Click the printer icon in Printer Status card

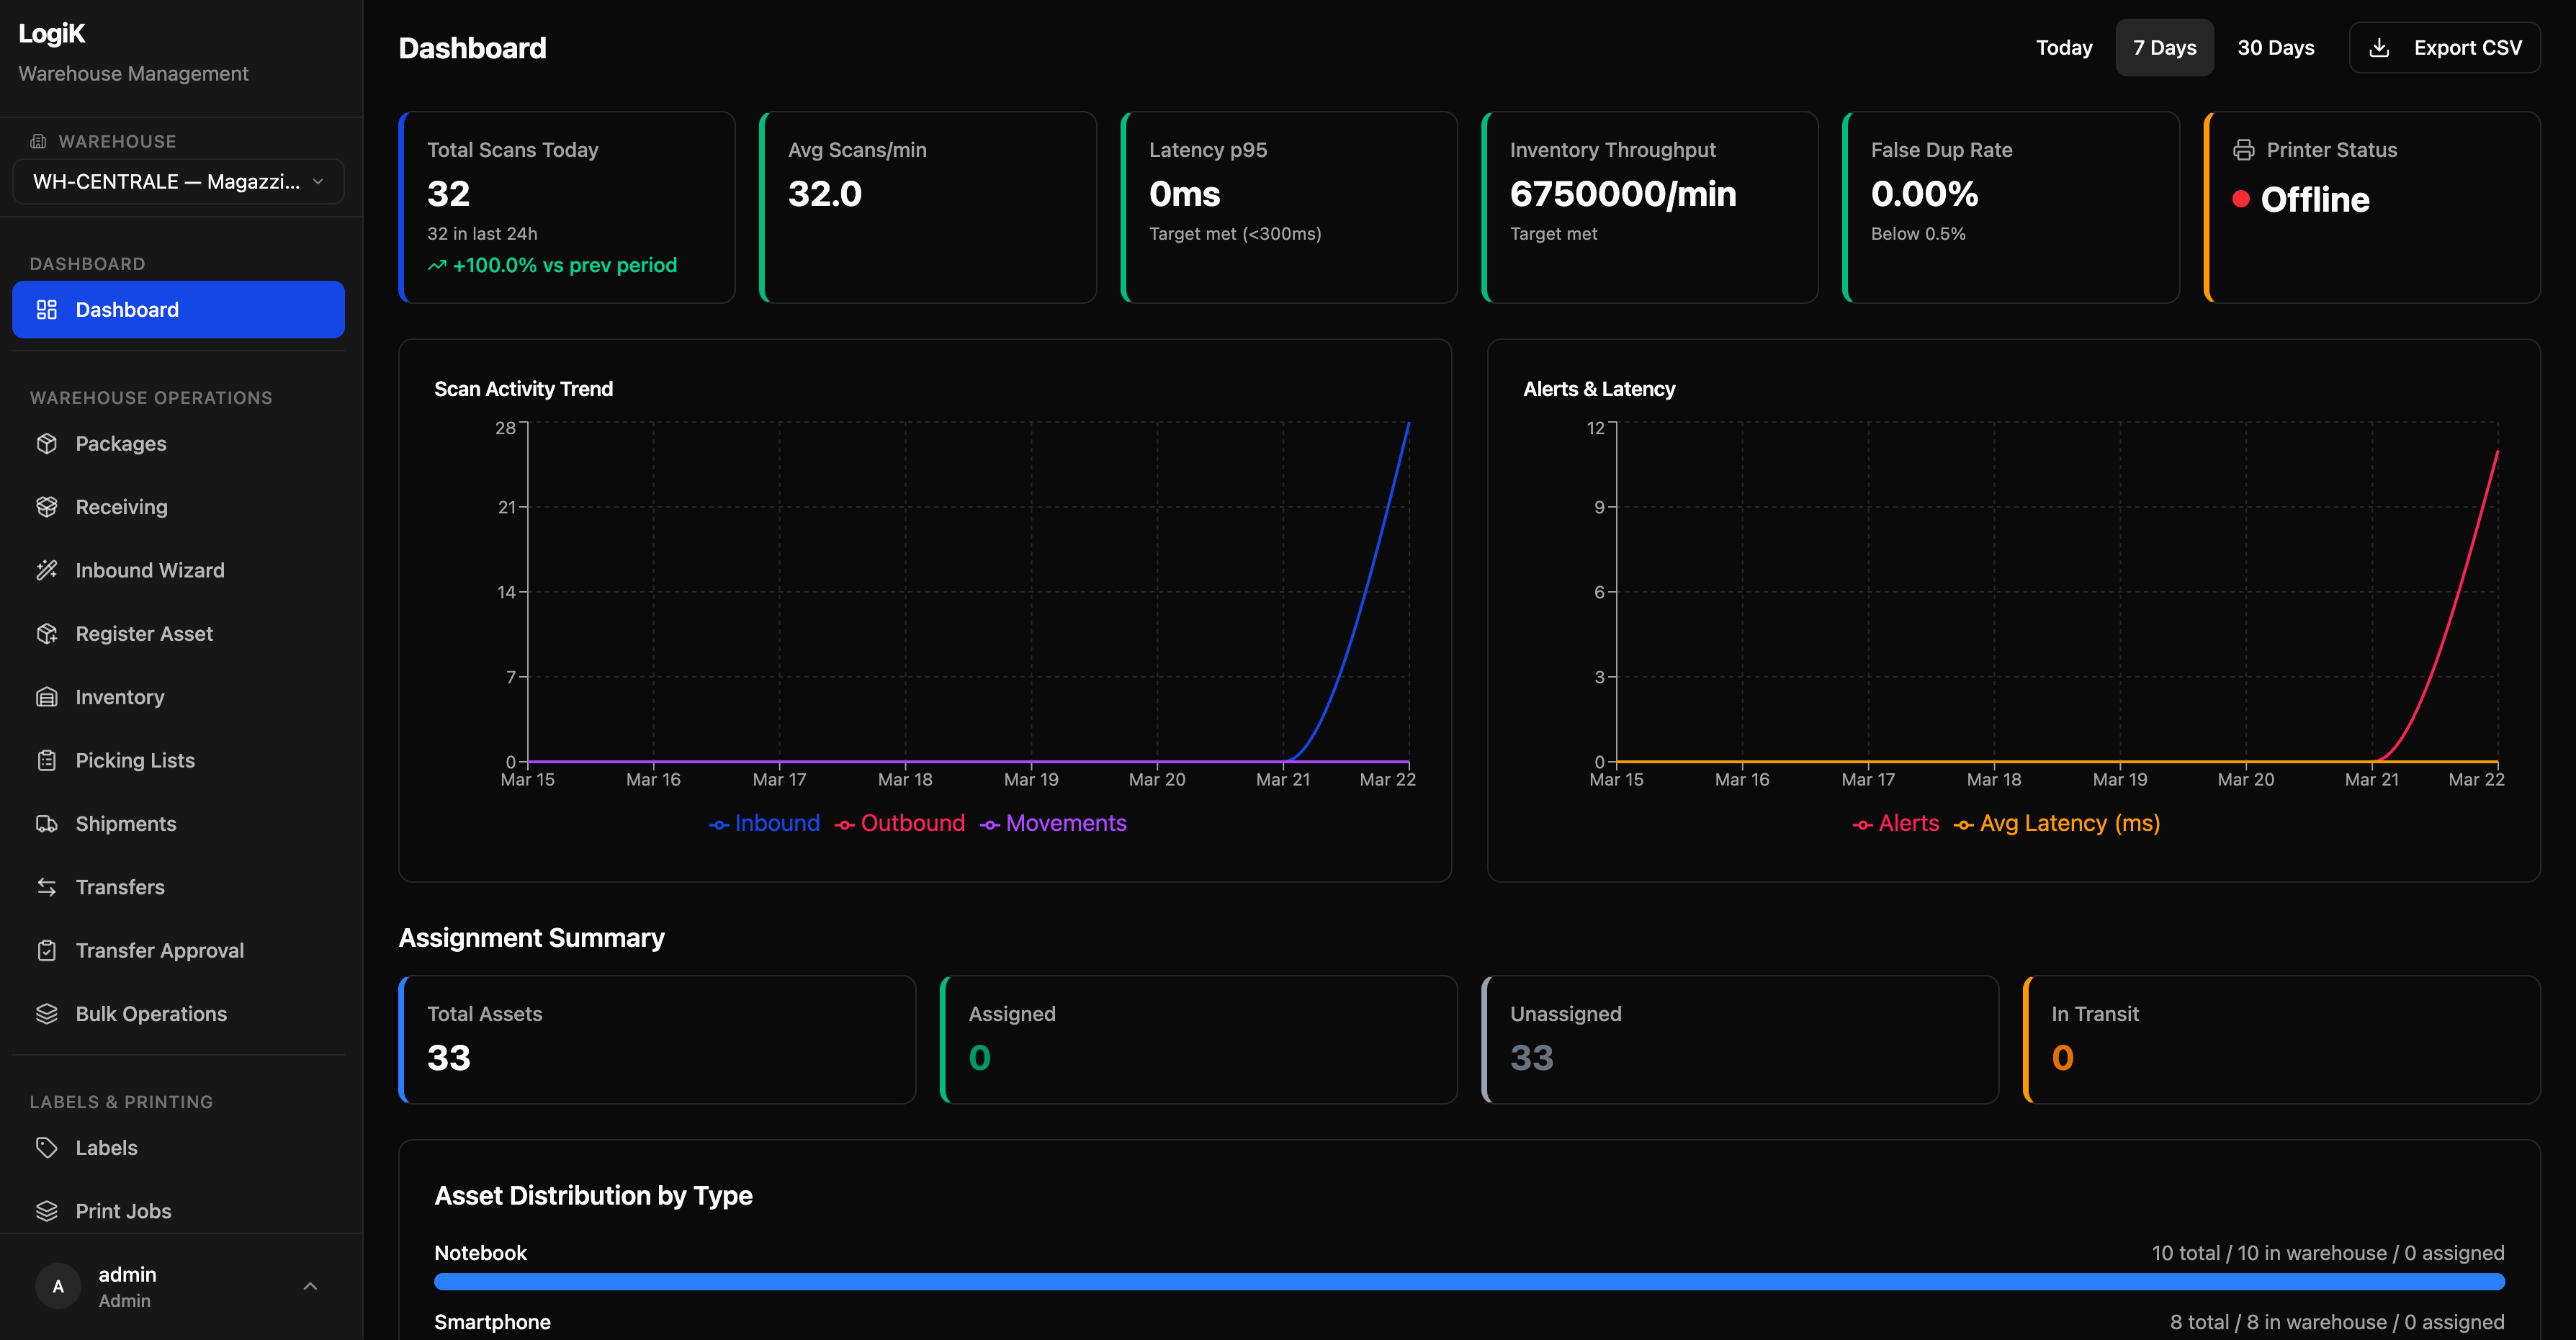coord(2244,150)
